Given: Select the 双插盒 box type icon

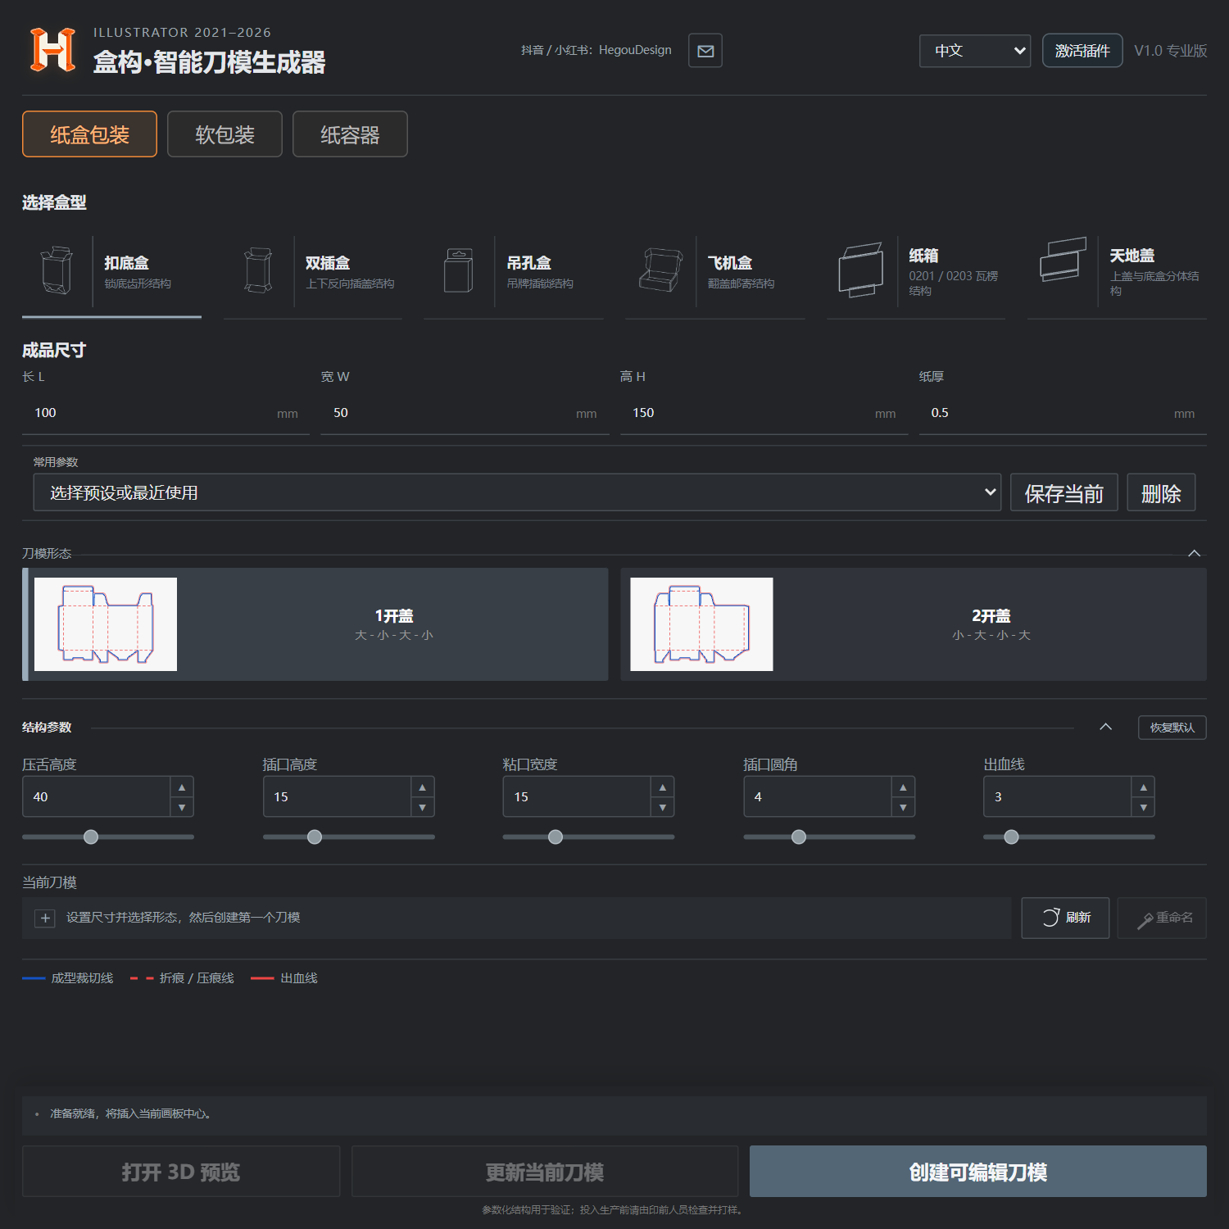Looking at the screenshot, I should pos(258,270).
